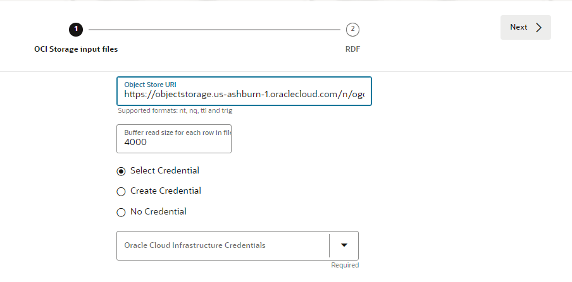Go to the OCI Storage input files step
Image resolution: width=572 pixels, height=282 pixels.
[x=76, y=49]
